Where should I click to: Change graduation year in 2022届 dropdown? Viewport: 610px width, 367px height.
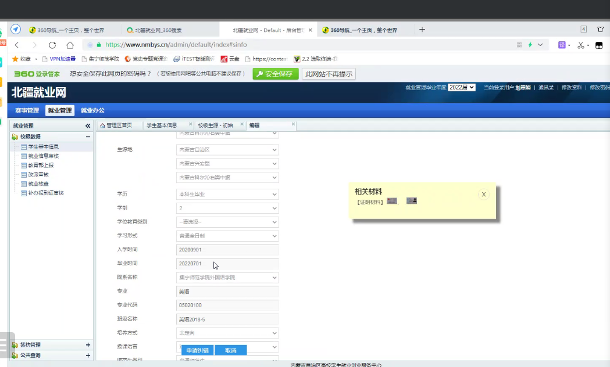(x=462, y=87)
